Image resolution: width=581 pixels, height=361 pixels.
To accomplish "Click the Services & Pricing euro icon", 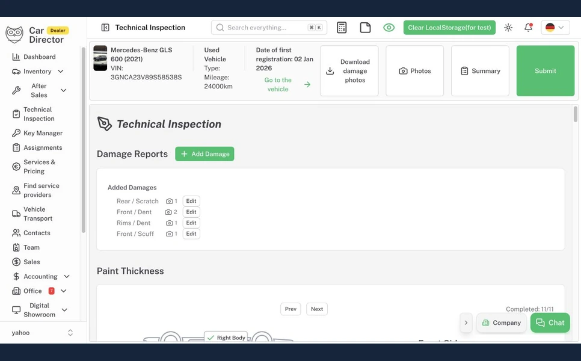I will pyautogui.click(x=16, y=167).
